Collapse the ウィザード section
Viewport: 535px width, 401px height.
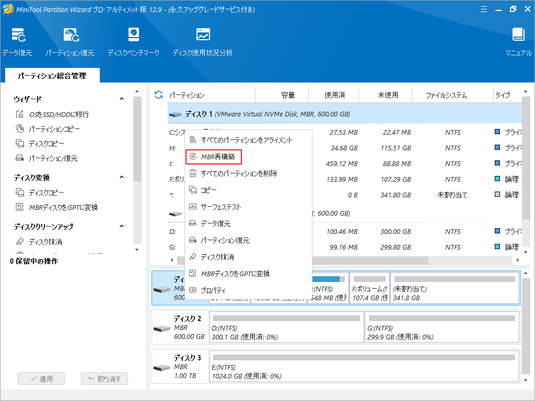point(122,99)
